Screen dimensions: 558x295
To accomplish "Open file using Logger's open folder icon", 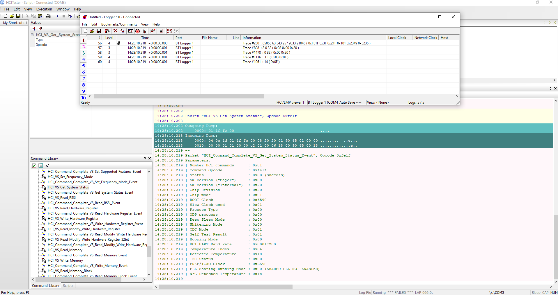I will point(92,31).
